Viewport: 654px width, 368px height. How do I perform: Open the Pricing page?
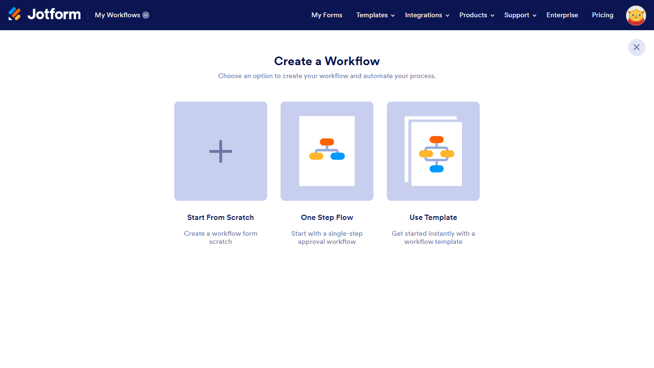(x=603, y=15)
